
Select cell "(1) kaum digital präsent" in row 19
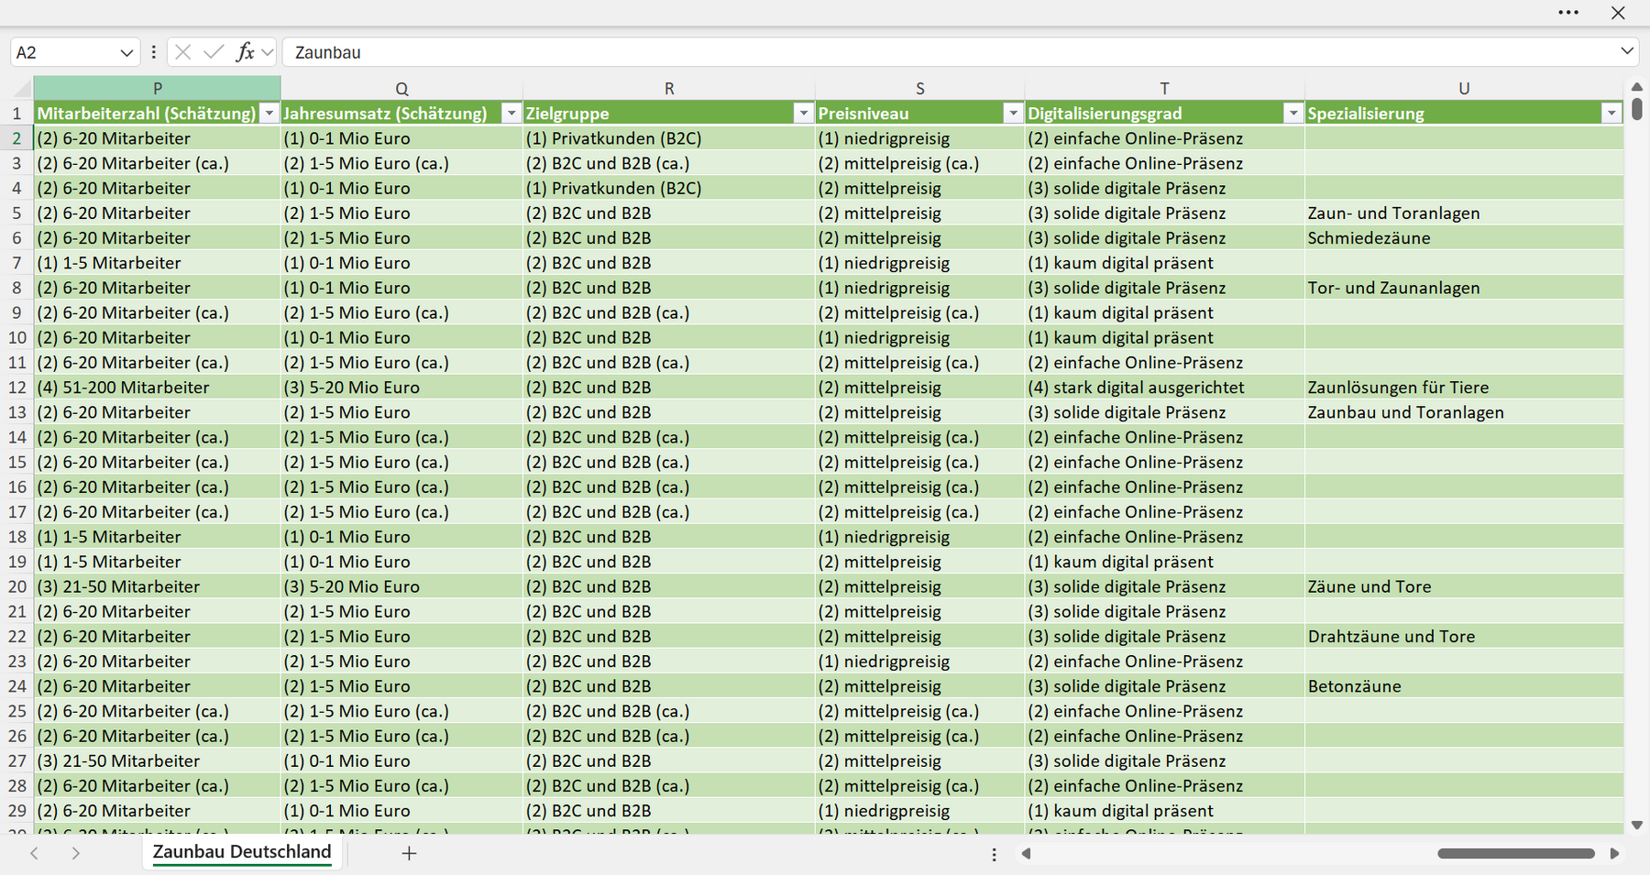pos(1164,562)
